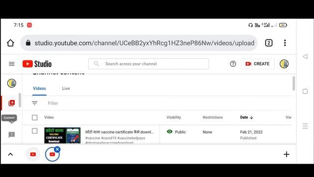This screenshot has height=177, width=314.
Task: Switch to the first YouTube tab icon
Action: click(x=33, y=154)
